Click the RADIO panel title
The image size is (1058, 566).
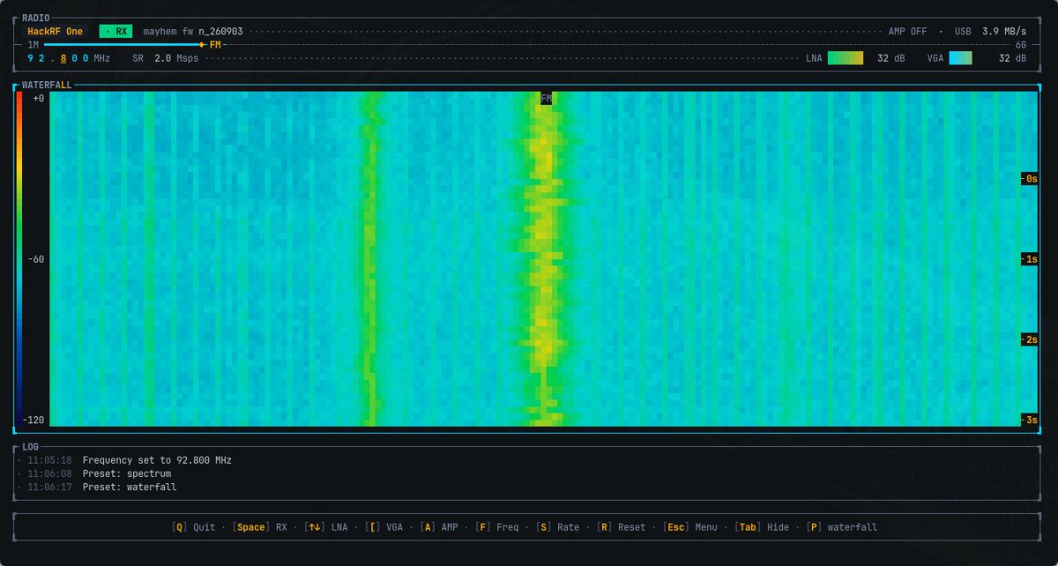click(x=36, y=18)
